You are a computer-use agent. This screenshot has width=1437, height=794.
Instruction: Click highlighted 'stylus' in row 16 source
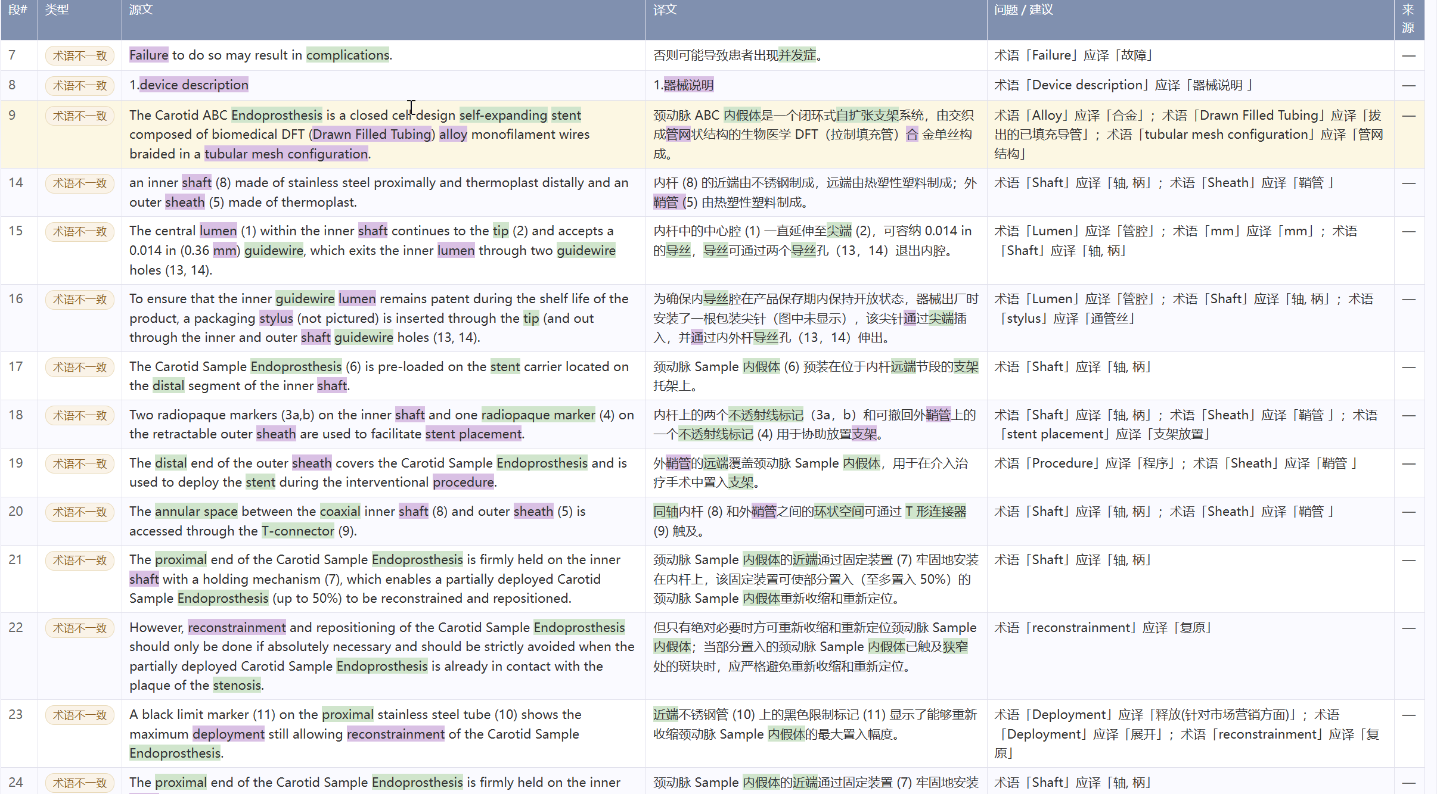pos(276,319)
